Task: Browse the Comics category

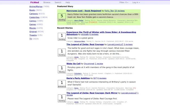Action: click(x=33, y=21)
